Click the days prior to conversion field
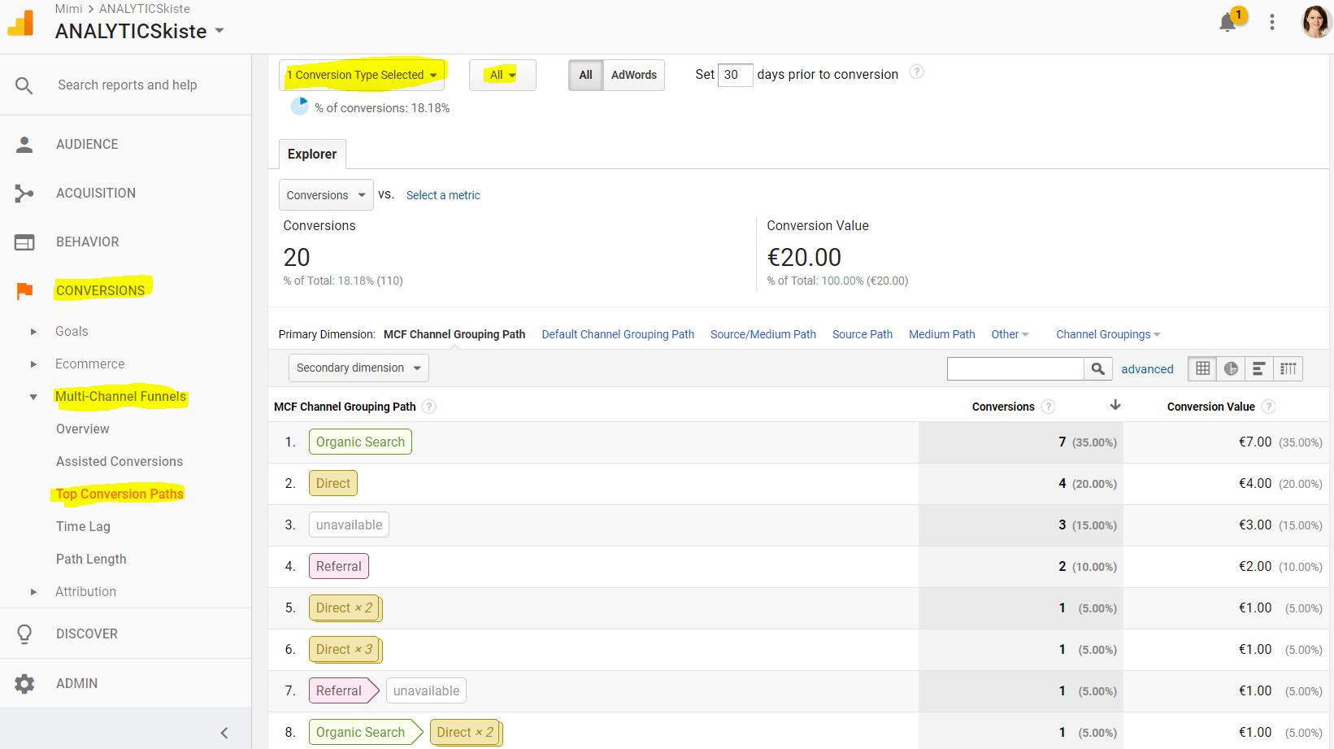1334x749 pixels. pyautogui.click(x=735, y=75)
